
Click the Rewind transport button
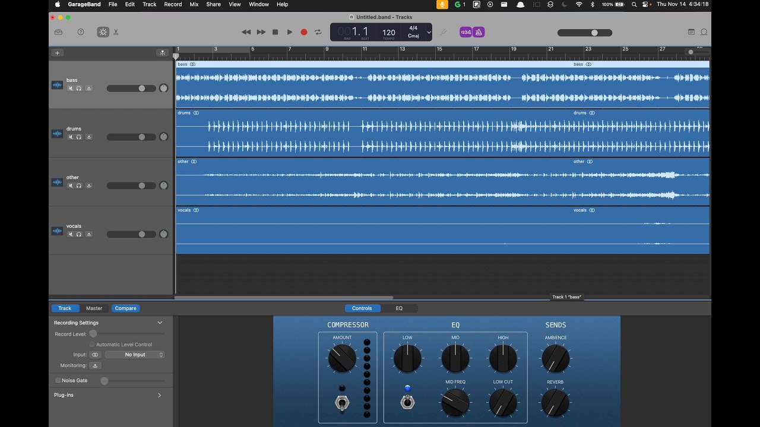coord(246,32)
